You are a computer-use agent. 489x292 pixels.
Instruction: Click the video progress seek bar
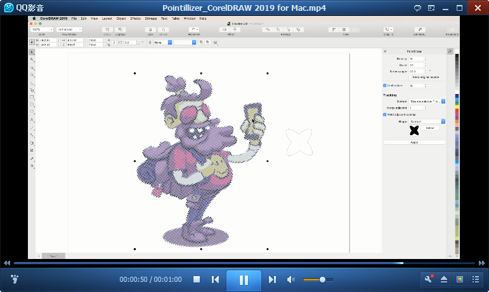[x=244, y=263]
